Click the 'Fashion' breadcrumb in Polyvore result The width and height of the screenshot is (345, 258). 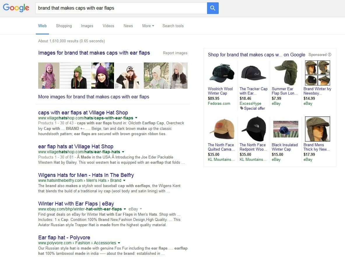pos(83,243)
